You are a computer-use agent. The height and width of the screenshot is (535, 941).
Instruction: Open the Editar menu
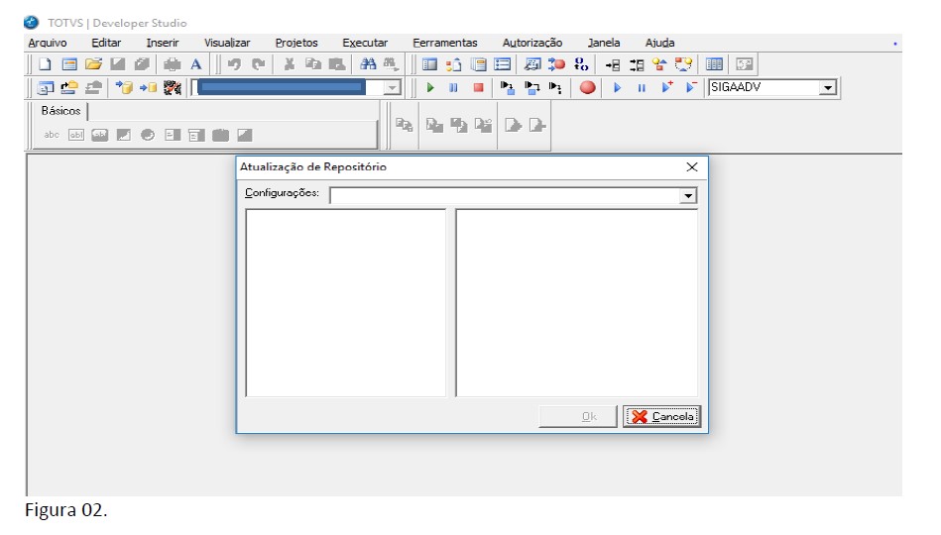pyautogui.click(x=106, y=43)
